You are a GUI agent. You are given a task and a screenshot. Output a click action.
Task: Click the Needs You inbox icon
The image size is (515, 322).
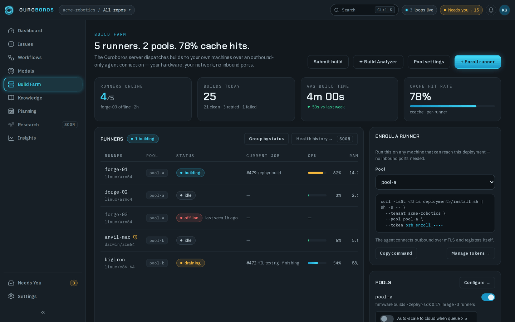[11, 283]
